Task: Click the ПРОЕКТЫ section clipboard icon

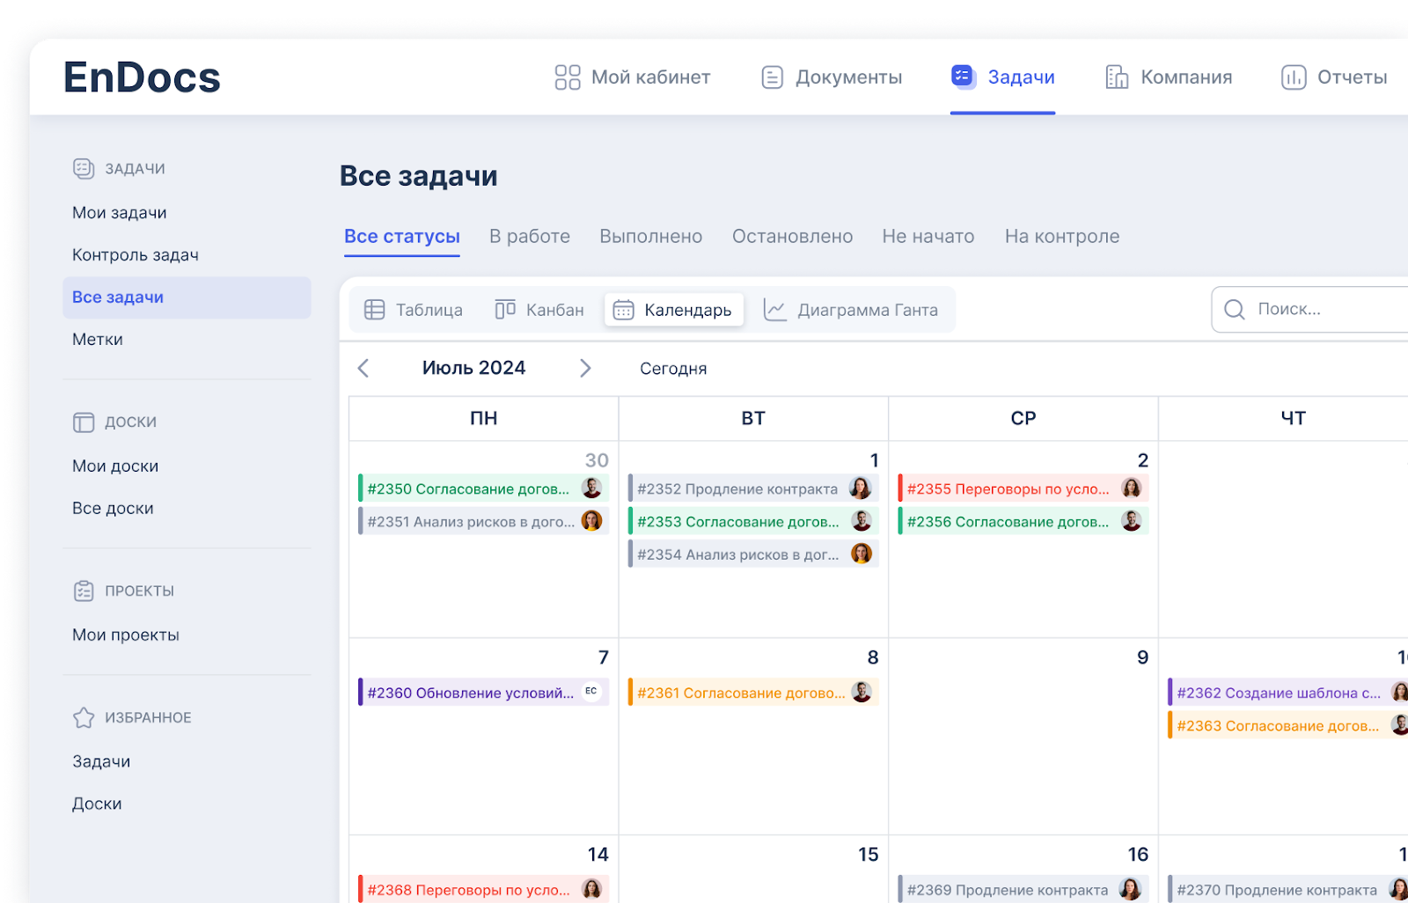Action: coord(84,591)
